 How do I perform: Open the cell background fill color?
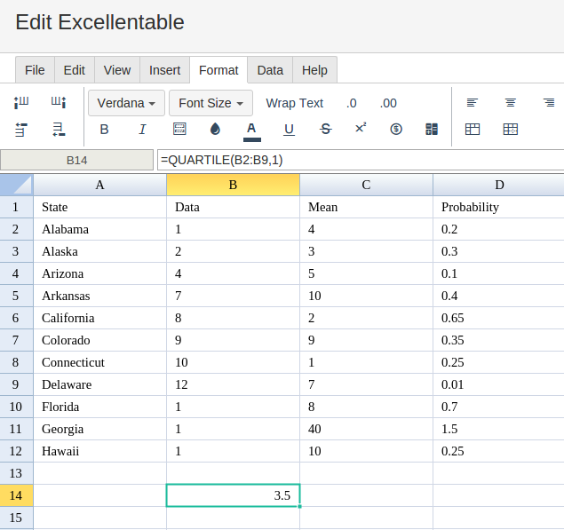[215, 129]
